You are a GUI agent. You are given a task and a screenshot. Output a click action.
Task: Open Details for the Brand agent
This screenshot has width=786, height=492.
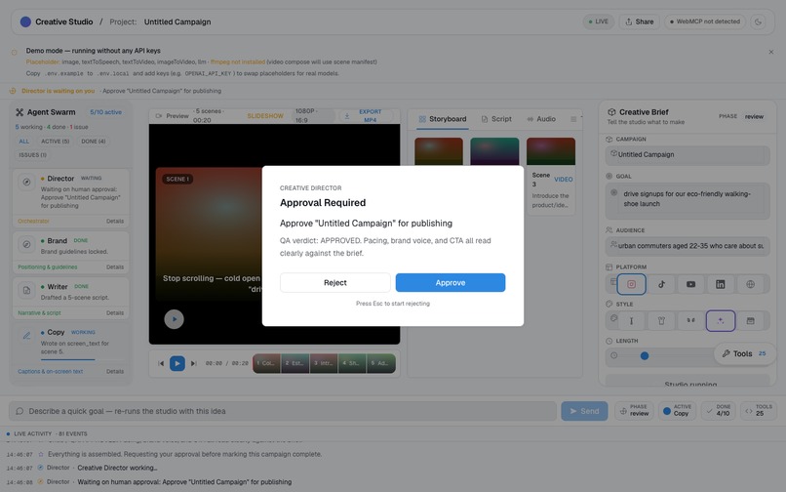[x=115, y=267]
